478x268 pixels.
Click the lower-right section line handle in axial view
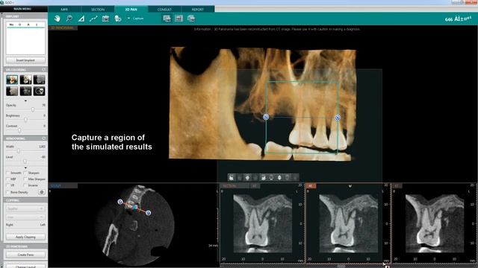[148, 213]
